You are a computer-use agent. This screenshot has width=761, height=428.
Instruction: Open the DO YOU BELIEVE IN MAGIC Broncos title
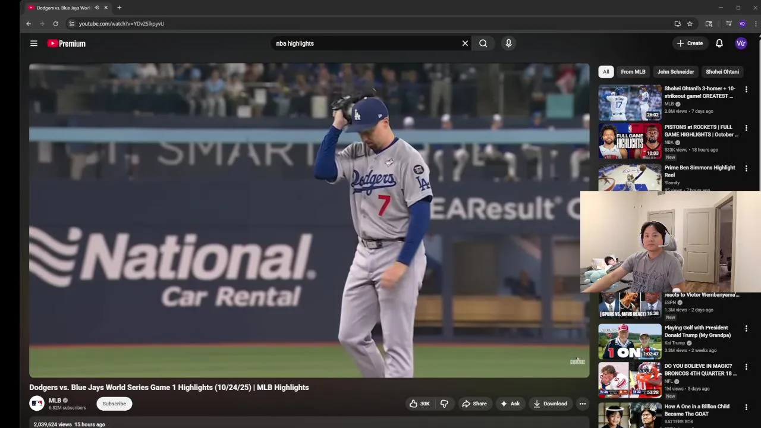(700, 370)
